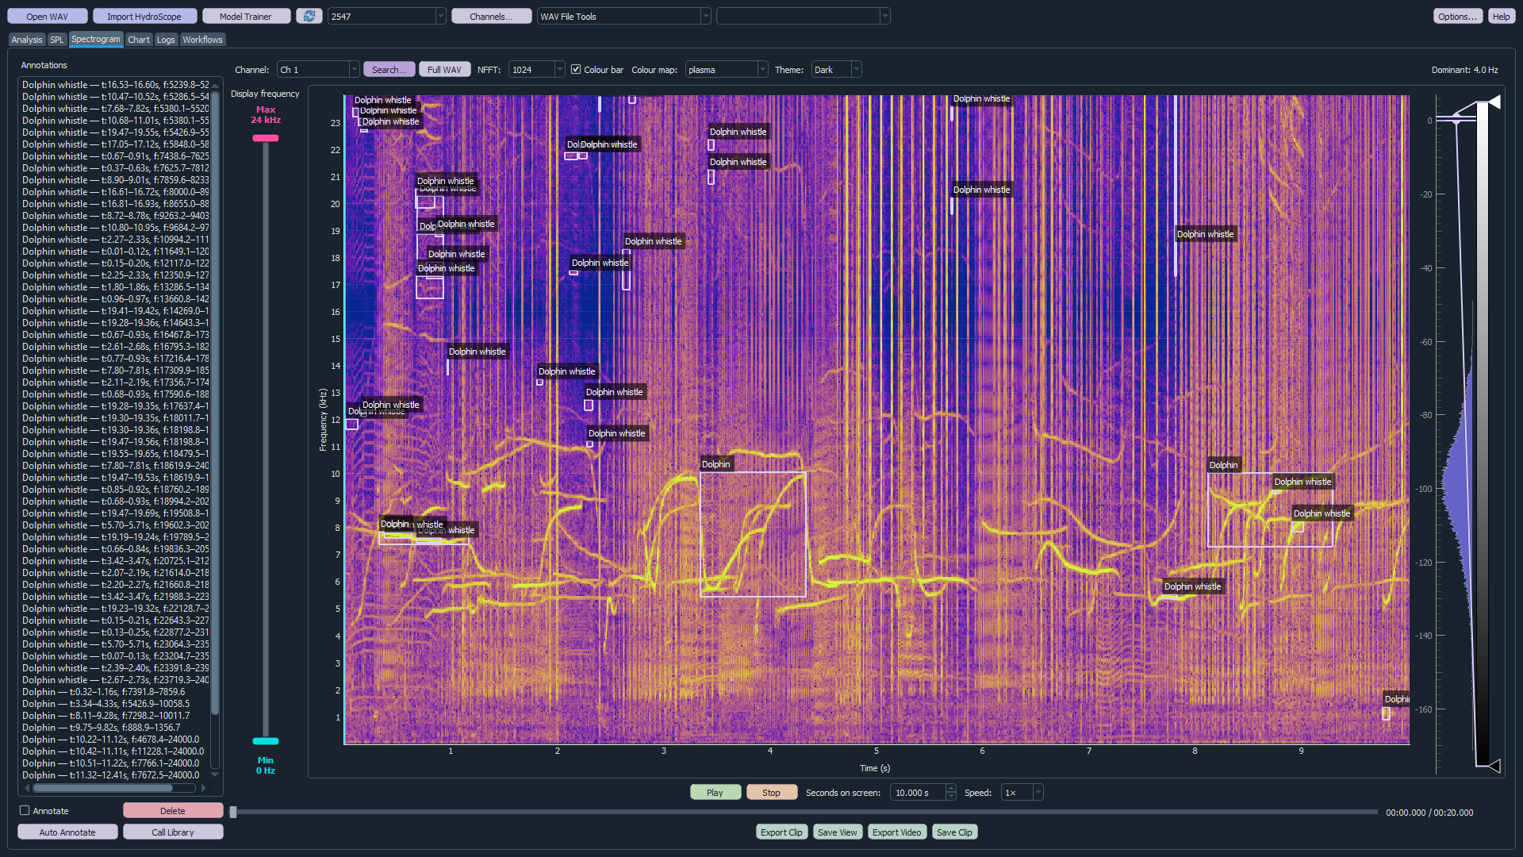Click Dolphin whistle label at 19 kHz near 8 seconds
The width and height of the screenshot is (1523, 857).
click(x=1205, y=234)
